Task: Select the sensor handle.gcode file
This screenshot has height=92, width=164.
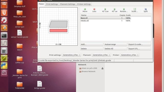Action: click(x=19, y=34)
